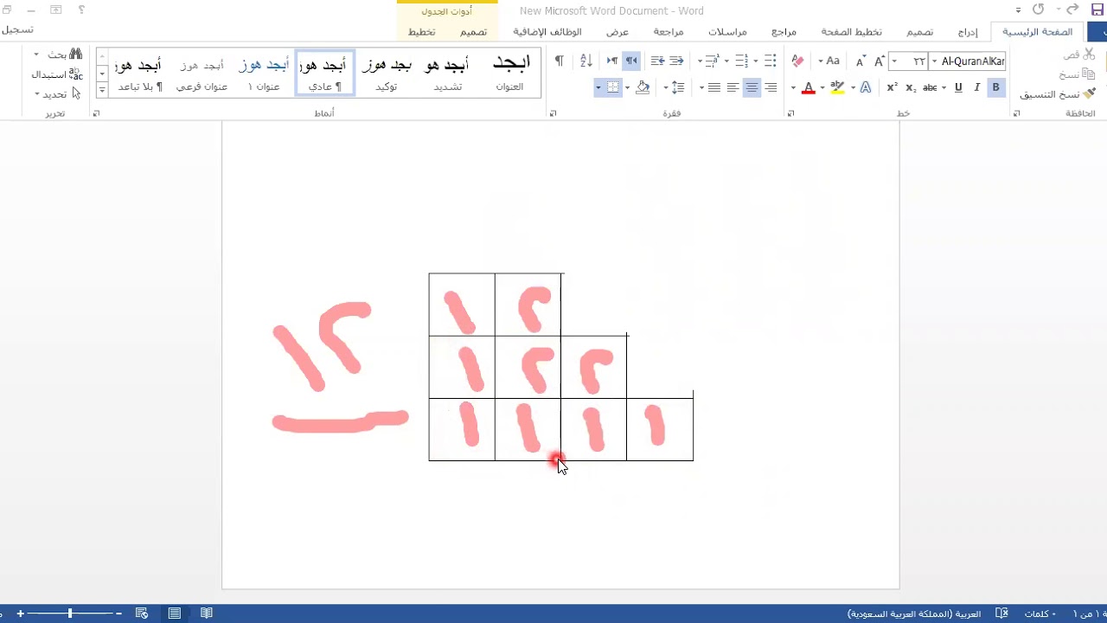Image resolution: width=1107 pixels, height=623 pixels.
Task: Justify the paragraph text
Action: 713,87
